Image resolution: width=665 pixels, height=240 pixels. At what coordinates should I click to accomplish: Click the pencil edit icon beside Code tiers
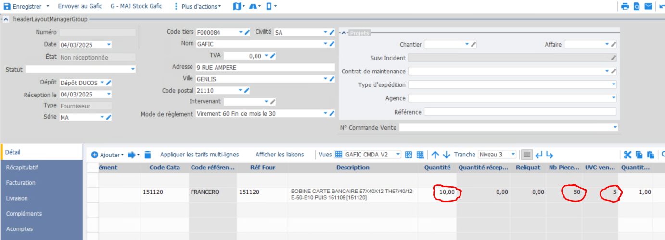(x=247, y=32)
